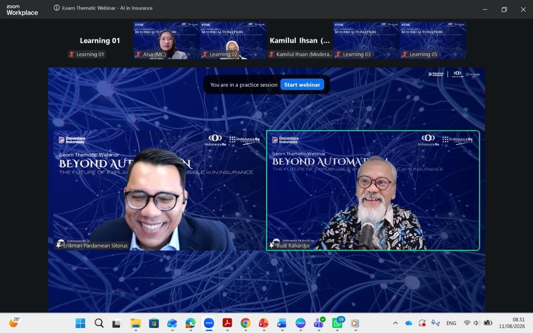Switch the ENG input language
Screen dimensions: 533x333
451,323
